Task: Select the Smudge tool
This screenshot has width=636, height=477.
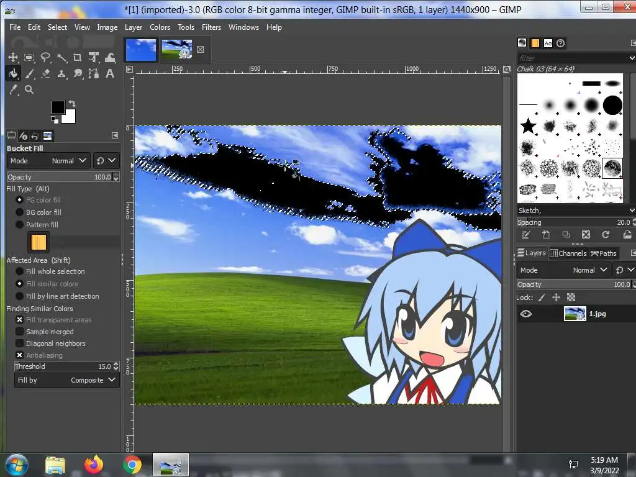Action: click(78, 74)
